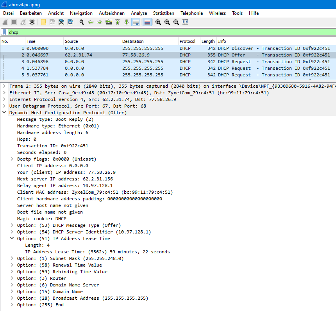Click the go back arrow icon
This screenshot has width=336, height=311.
[91, 22]
